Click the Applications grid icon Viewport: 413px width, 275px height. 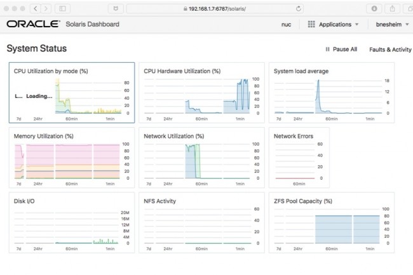click(311, 24)
